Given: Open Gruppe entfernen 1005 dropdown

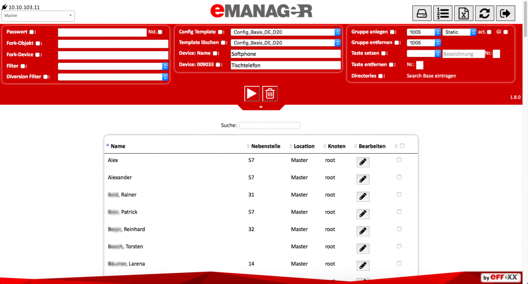Looking at the screenshot, I should [424, 43].
